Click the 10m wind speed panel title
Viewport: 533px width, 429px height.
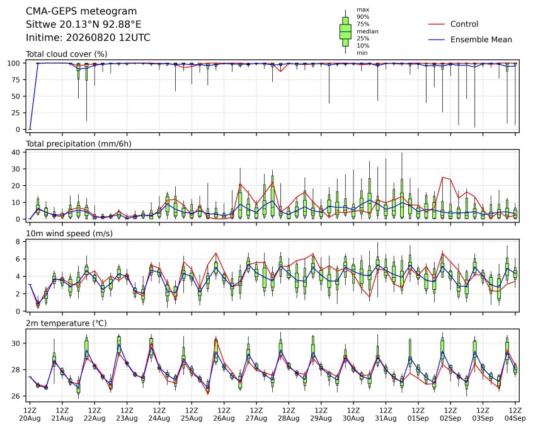(x=69, y=234)
